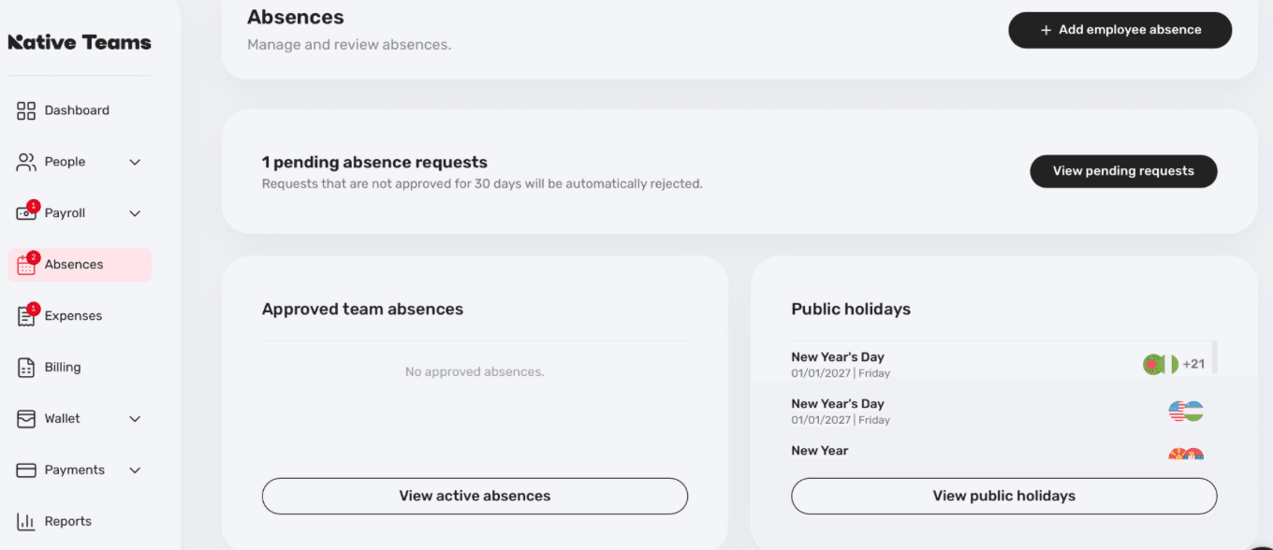1273x550 pixels.
Task: Click 'Approved team absences' heading
Action: tap(362, 310)
